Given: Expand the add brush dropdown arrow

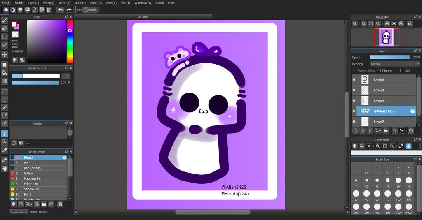Looking at the screenshot, I should 31,204.
